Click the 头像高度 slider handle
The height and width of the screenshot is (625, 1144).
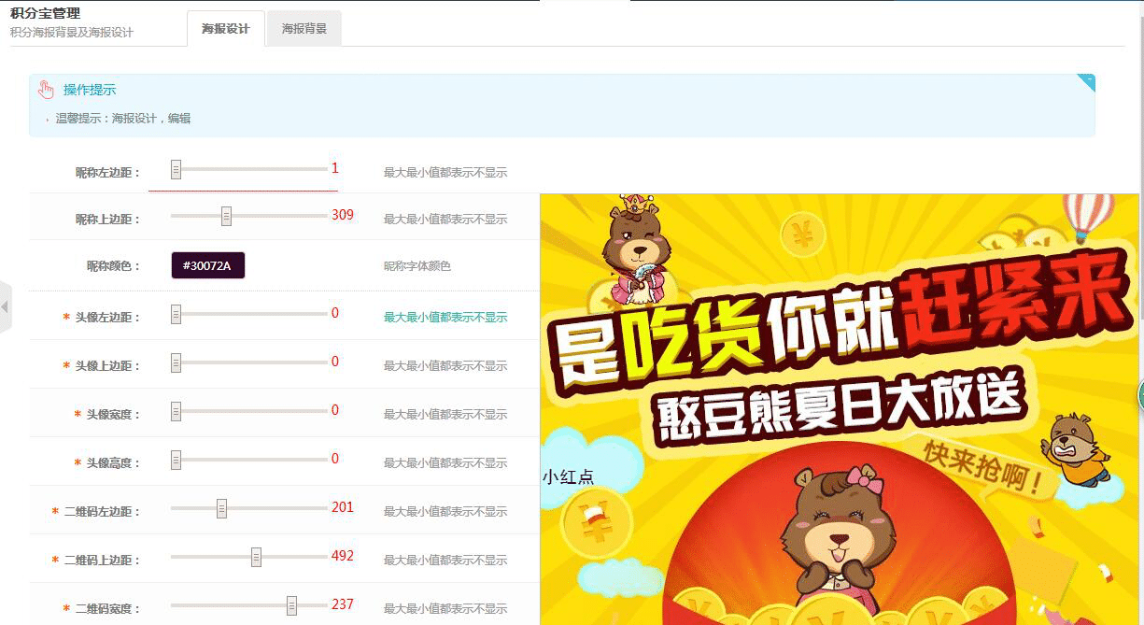(x=176, y=460)
